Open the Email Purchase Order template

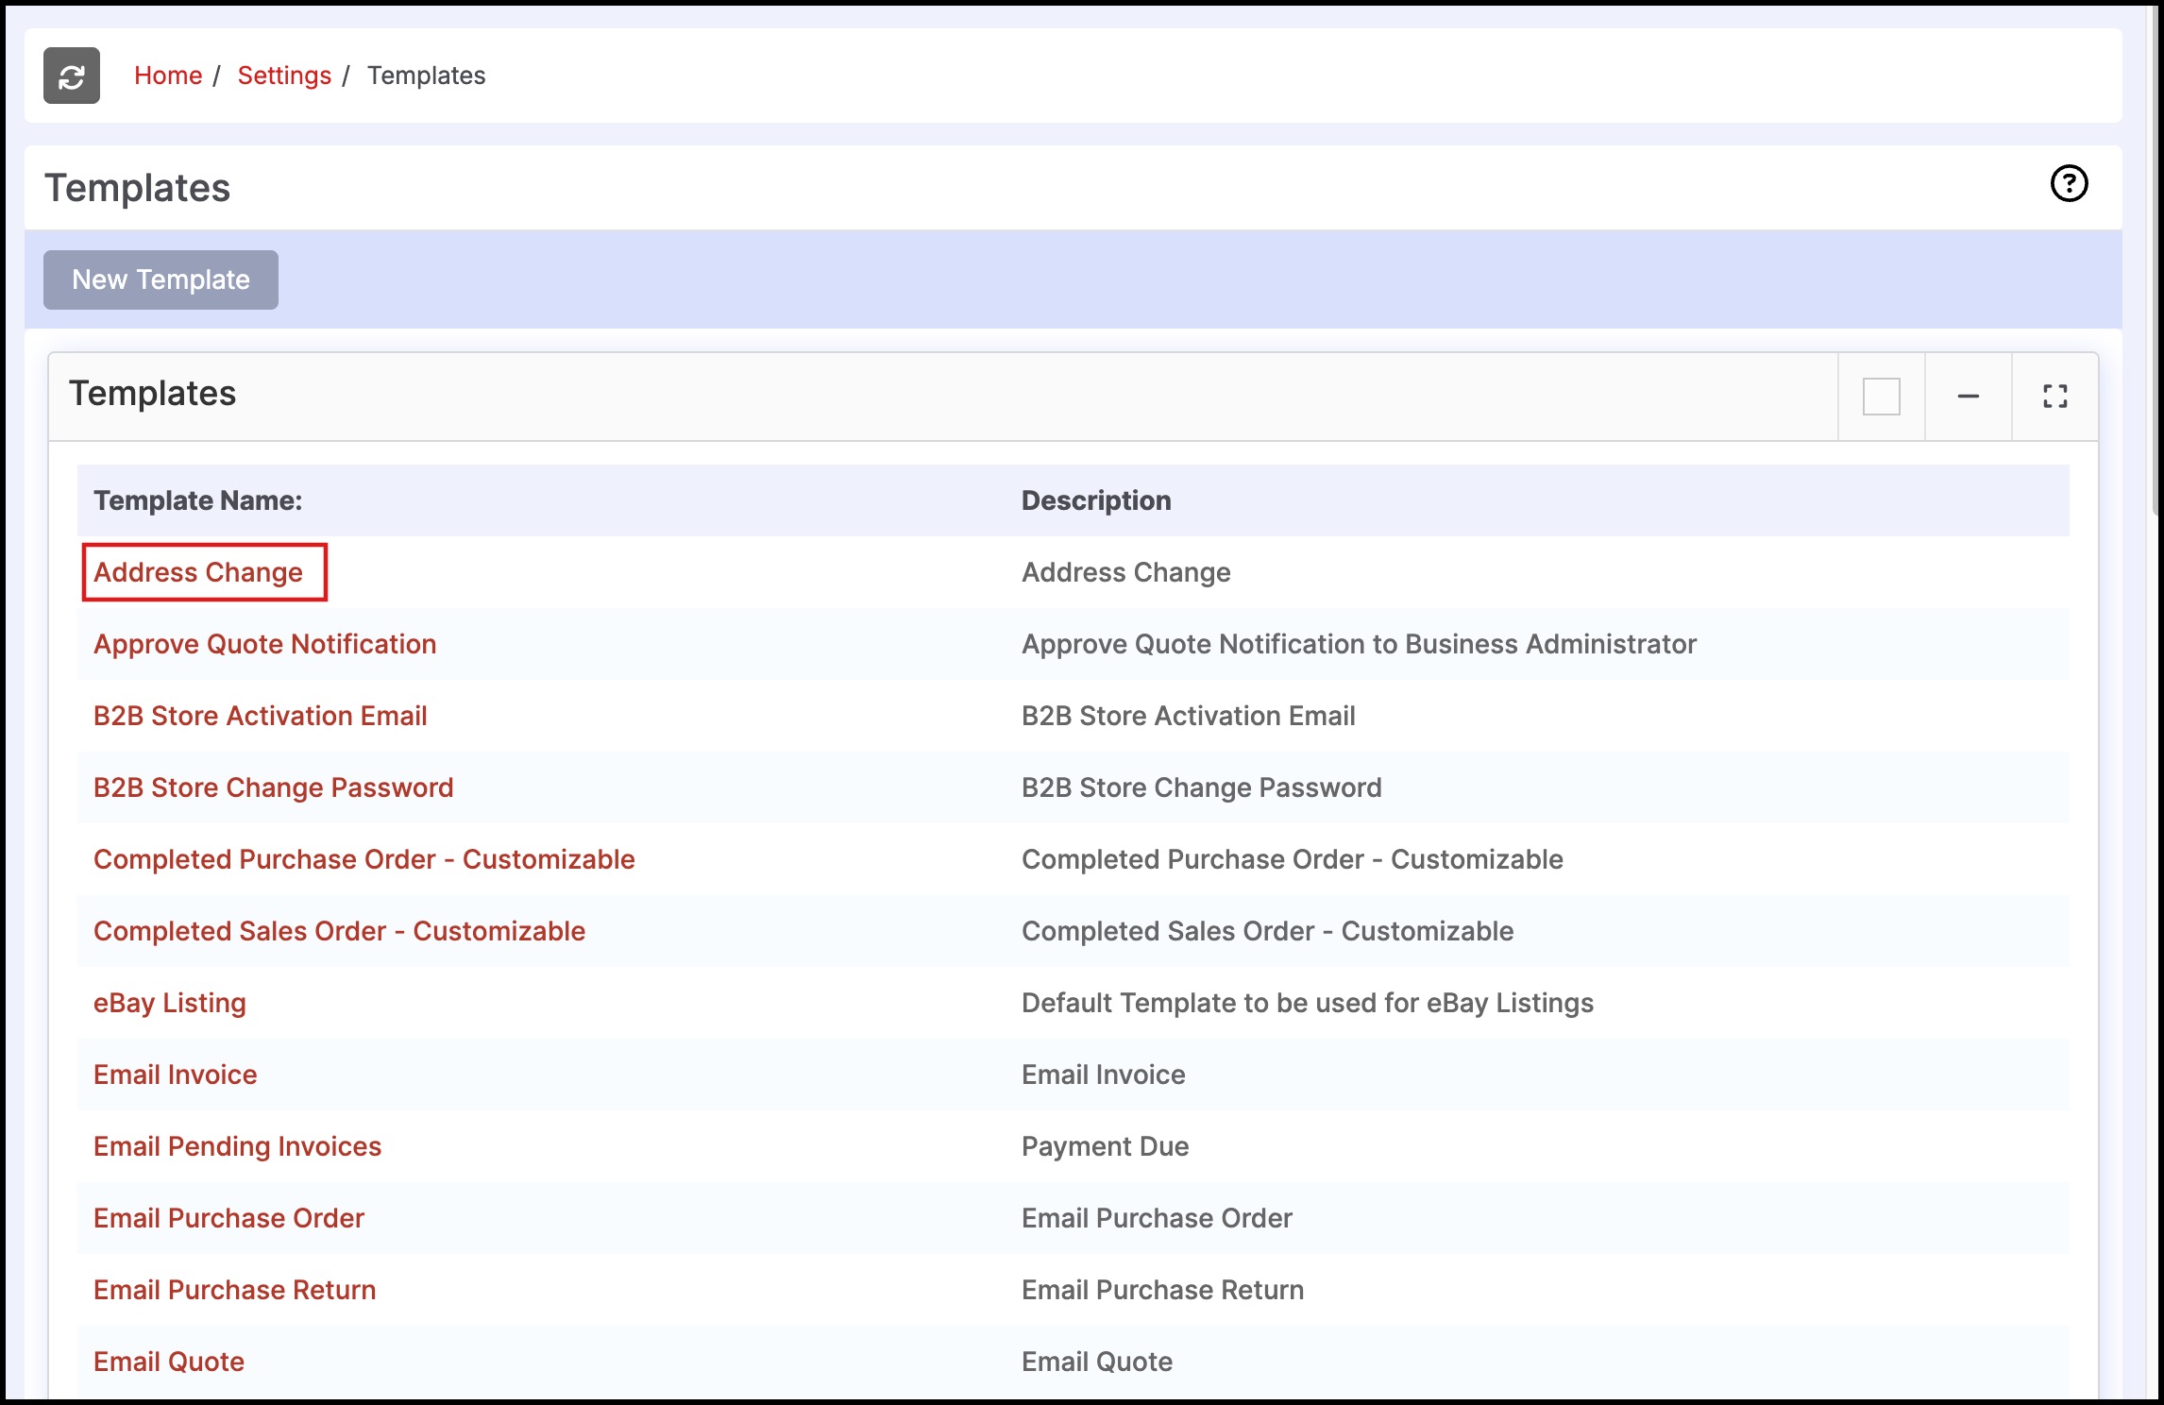(x=228, y=1218)
